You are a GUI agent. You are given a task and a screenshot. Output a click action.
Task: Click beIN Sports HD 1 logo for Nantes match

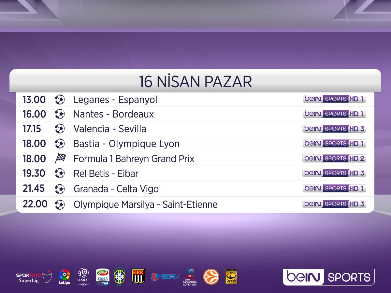tap(334, 114)
